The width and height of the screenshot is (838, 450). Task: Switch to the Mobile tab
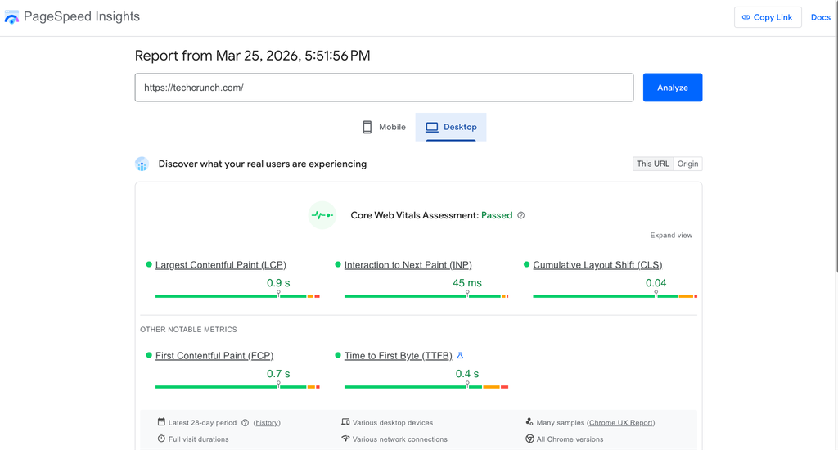(x=385, y=127)
